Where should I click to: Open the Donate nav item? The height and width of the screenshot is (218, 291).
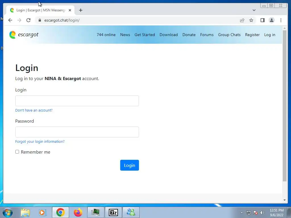coord(189,35)
